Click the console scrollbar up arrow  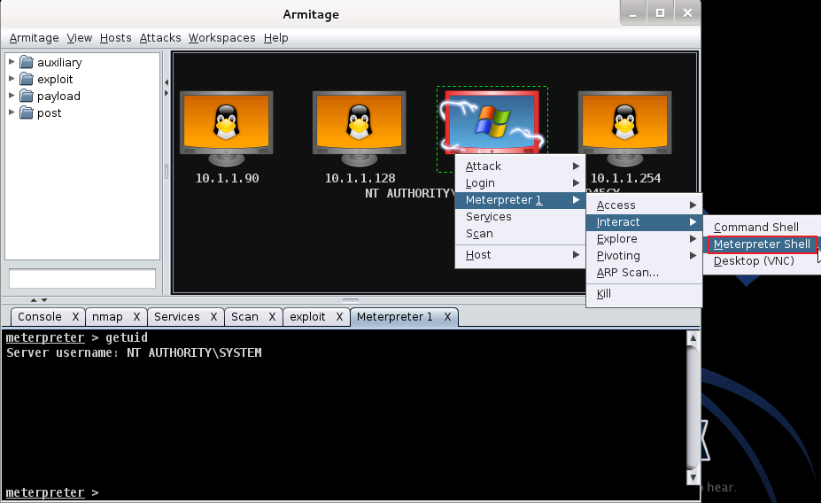tap(693, 338)
